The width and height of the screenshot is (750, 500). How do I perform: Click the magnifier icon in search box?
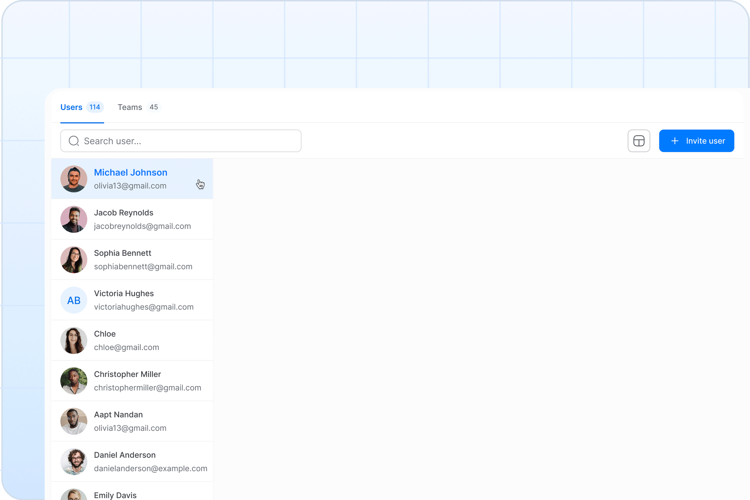point(73,141)
